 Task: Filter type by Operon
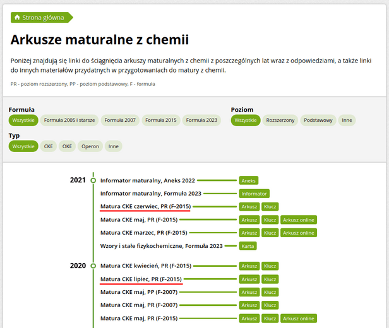pos(90,146)
